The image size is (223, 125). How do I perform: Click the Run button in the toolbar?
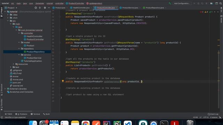[x=194, y=3]
